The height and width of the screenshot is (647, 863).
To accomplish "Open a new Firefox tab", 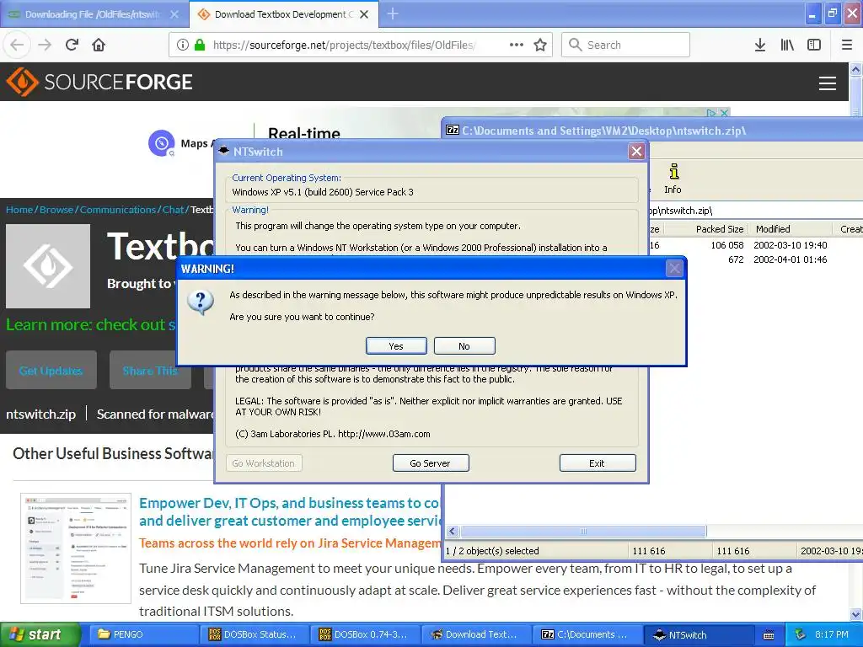I will pos(393,13).
